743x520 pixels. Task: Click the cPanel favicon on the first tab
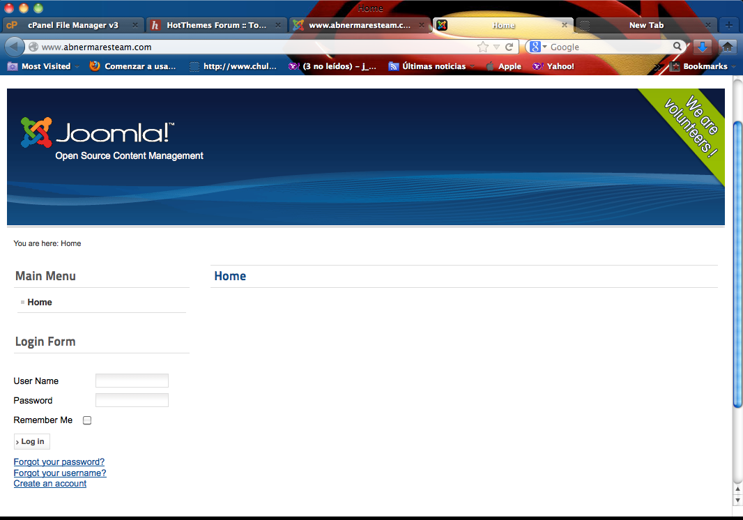12,25
